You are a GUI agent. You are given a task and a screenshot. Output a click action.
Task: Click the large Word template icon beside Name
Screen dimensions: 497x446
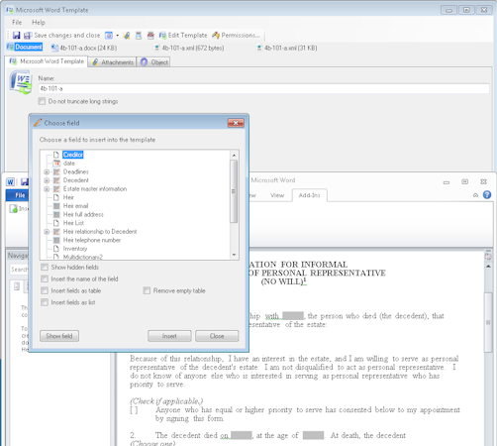(x=21, y=82)
